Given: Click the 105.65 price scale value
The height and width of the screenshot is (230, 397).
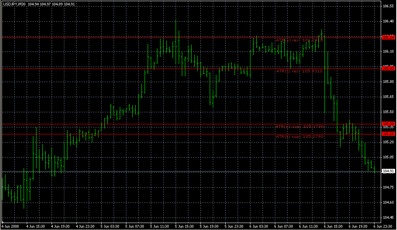Looking at the screenshot, I should click(x=388, y=96).
